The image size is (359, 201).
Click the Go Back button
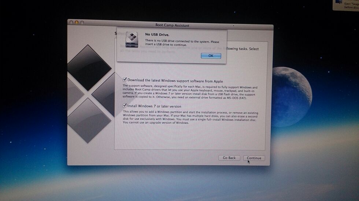click(229, 158)
